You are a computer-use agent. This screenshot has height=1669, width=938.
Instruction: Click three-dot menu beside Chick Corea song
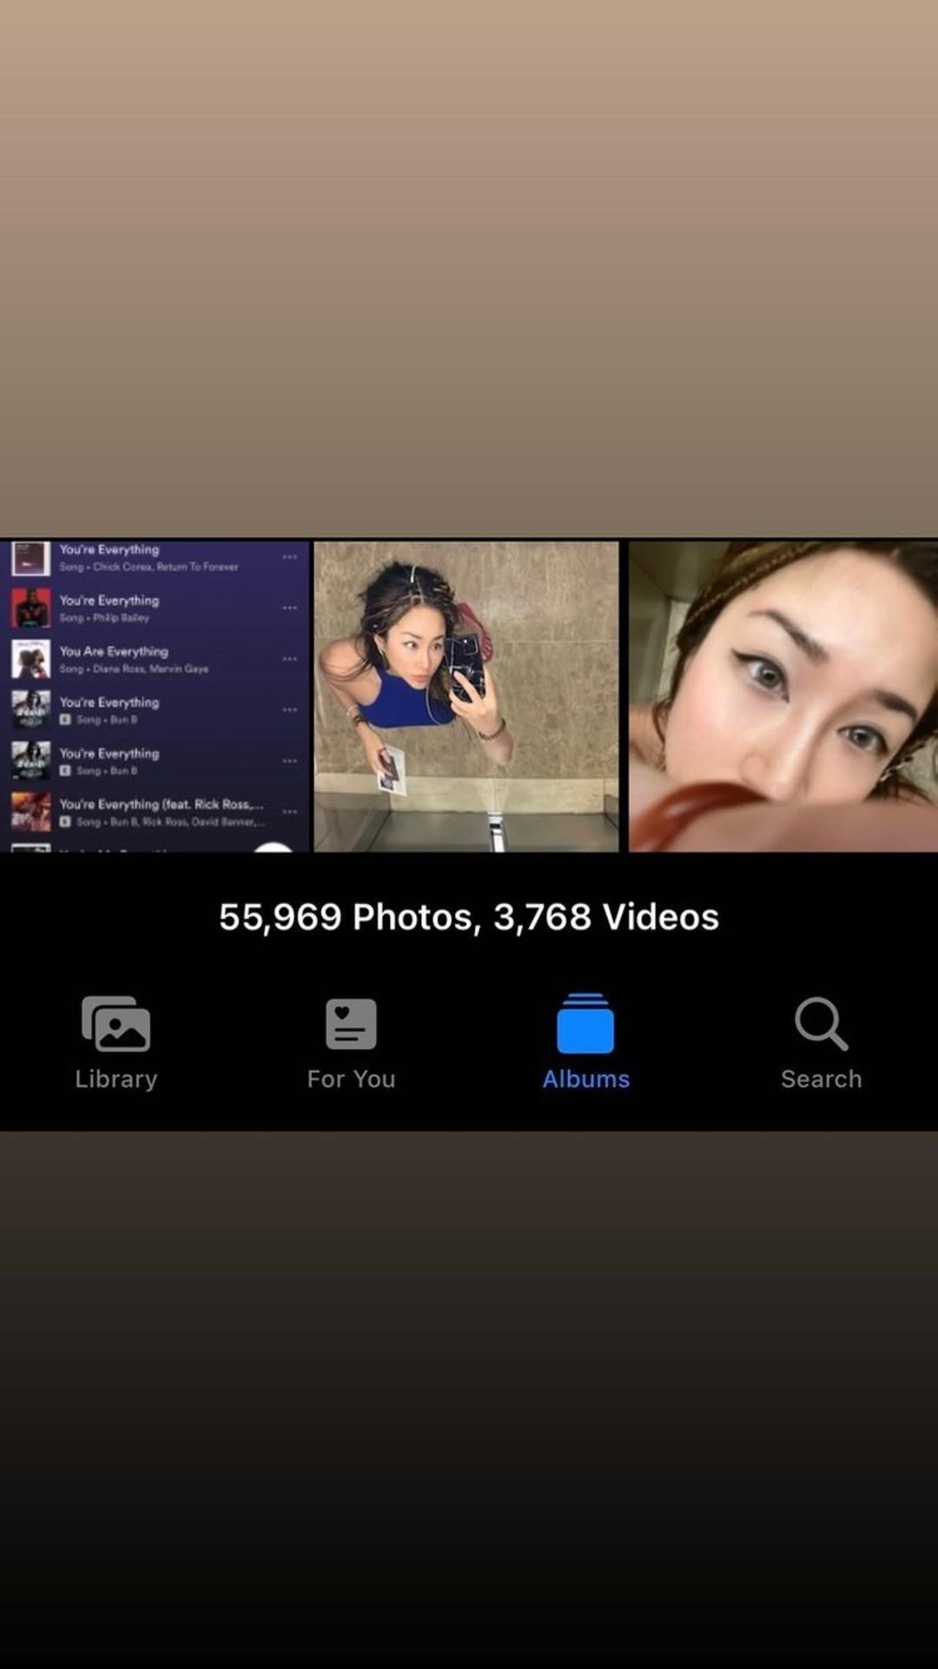click(290, 557)
